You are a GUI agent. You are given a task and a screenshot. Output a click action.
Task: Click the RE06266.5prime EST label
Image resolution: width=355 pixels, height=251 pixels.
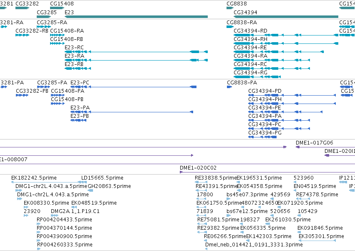coord(225,236)
